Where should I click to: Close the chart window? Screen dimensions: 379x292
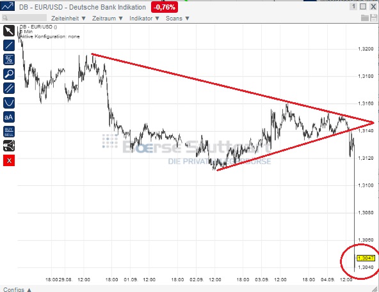coord(373,6)
